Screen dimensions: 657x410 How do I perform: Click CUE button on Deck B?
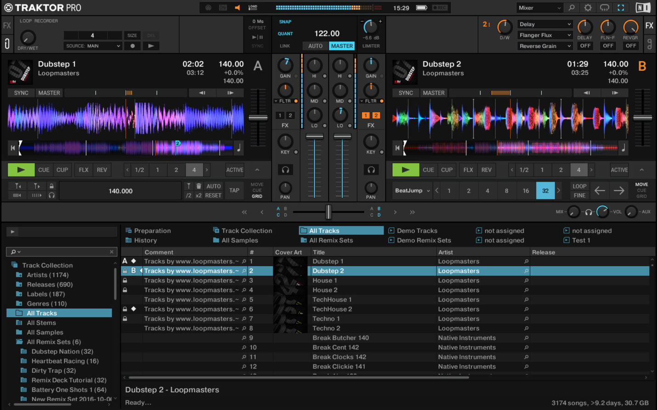pyautogui.click(x=428, y=170)
